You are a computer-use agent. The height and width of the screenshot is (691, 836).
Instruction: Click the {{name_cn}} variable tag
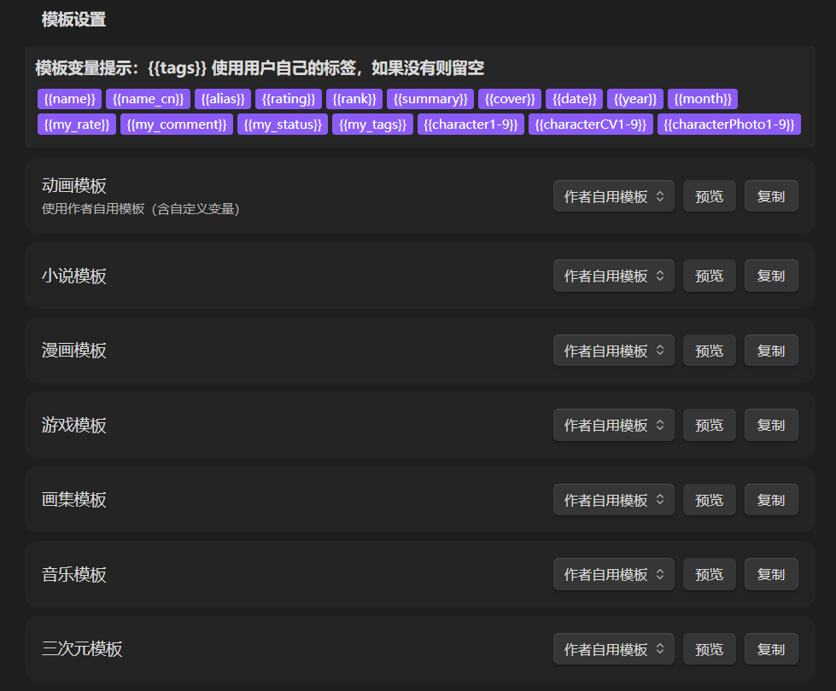click(149, 99)
